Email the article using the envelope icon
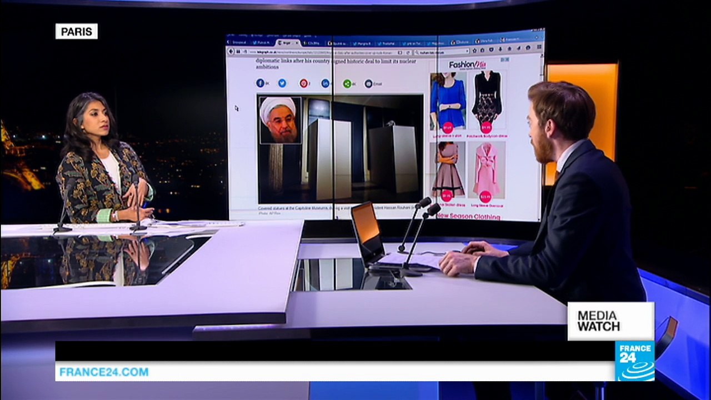Screen dimensions: 711x400 pos(368,84)
